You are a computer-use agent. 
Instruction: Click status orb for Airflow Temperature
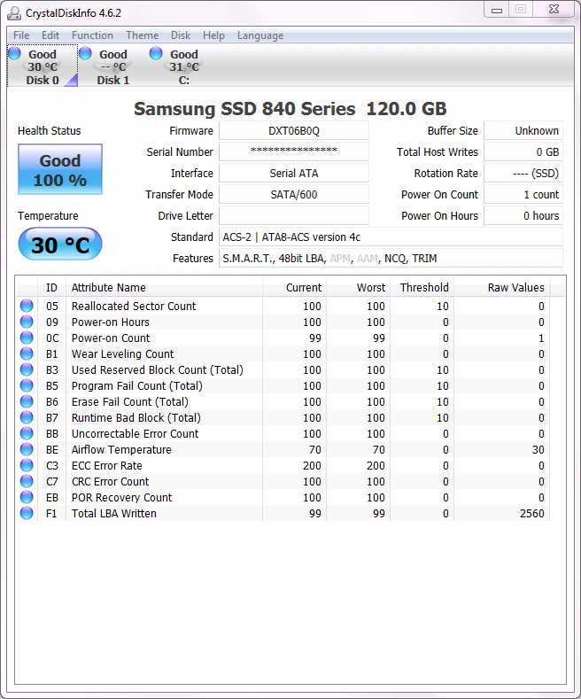pos(27,449)
